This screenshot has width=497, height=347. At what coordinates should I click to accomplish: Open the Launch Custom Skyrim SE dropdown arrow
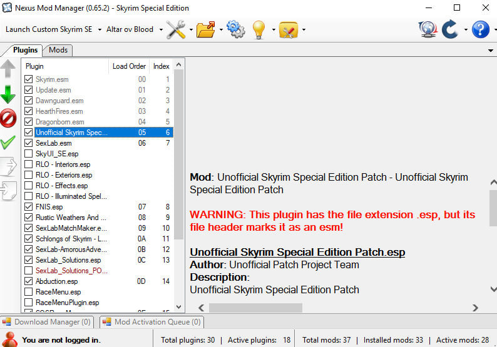[x=100, y=30]
